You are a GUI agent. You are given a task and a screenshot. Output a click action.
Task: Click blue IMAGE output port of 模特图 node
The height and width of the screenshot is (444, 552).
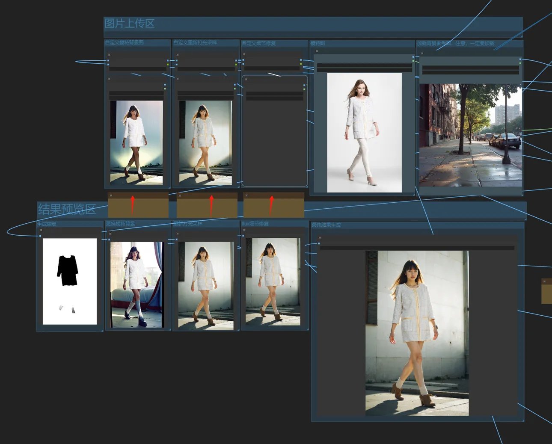click(x=413, y=56)
